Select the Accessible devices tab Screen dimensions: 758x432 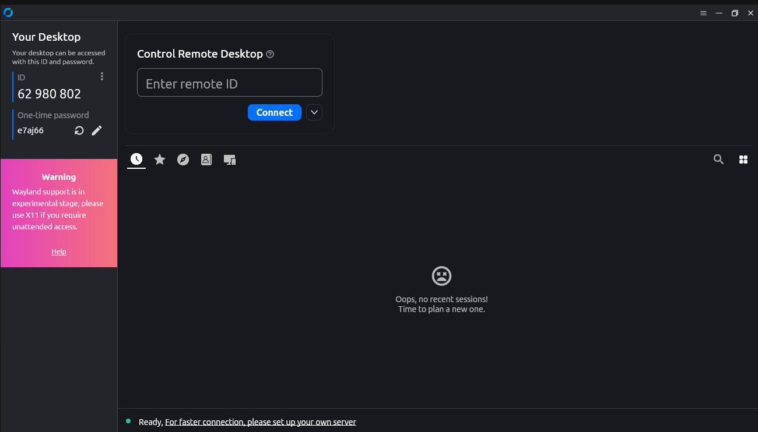pos(230,160)
